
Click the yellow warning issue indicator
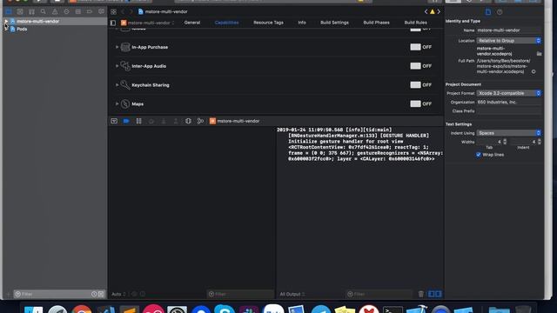pyautogui.click(x=433, y=11)
